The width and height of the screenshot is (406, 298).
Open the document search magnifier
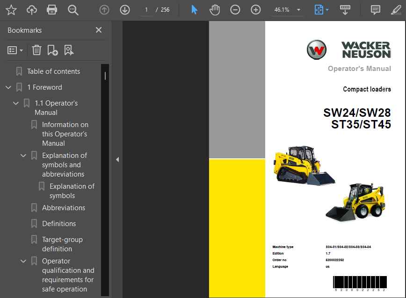[73, 9]
